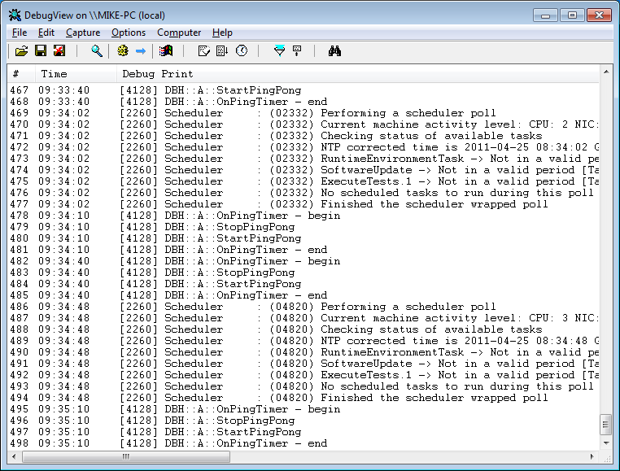Select row 475 ExecuteTests.1 entry
620x471 pixels.
(303, 181)
